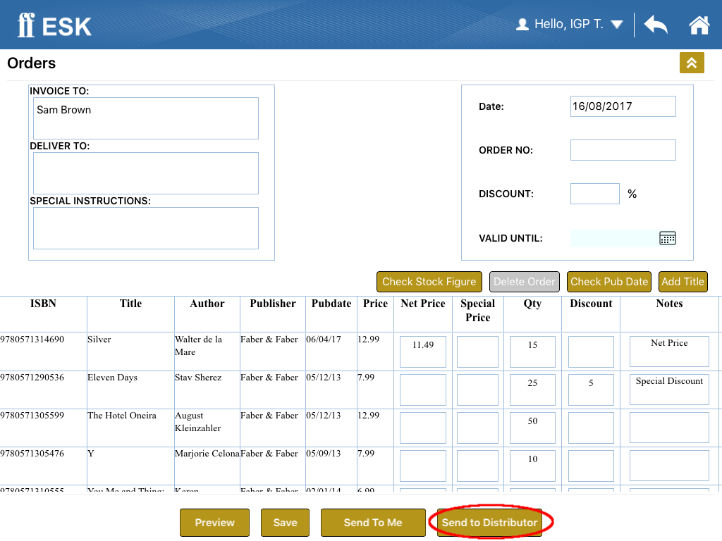Click author Walter de la Mare
The height and width of the screenshot is (541, 722).
198,345
